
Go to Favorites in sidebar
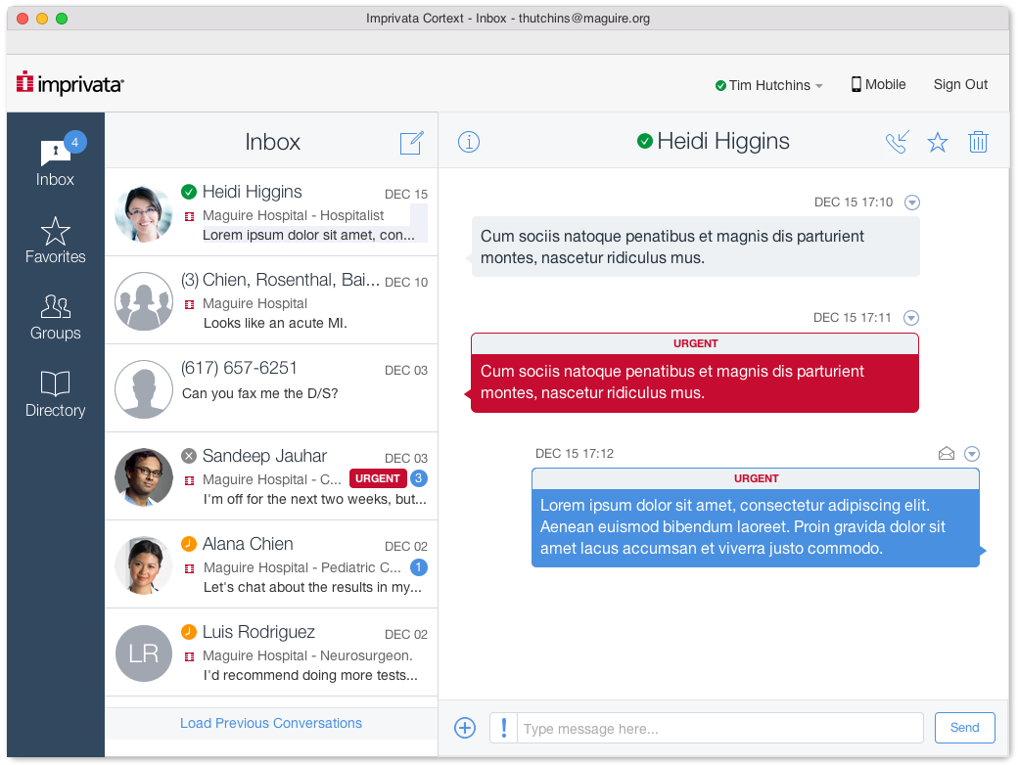[55, 241]
